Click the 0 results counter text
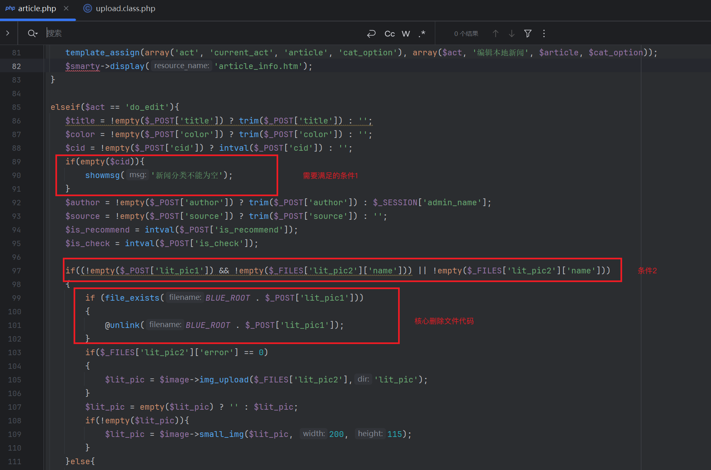Image resolution: width=711 pixels, height=470 pixels. pyautogui.click(x=466, y=33)
